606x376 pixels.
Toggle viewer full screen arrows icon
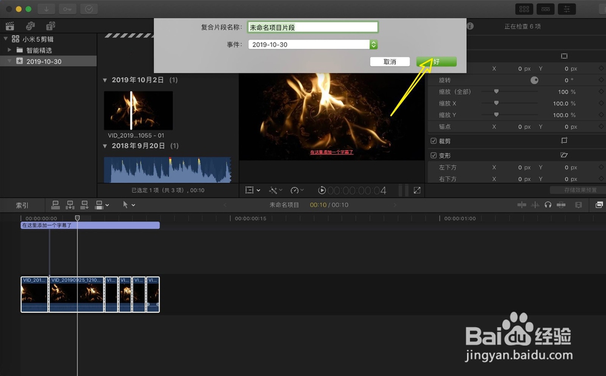click(x=417, y=190)
